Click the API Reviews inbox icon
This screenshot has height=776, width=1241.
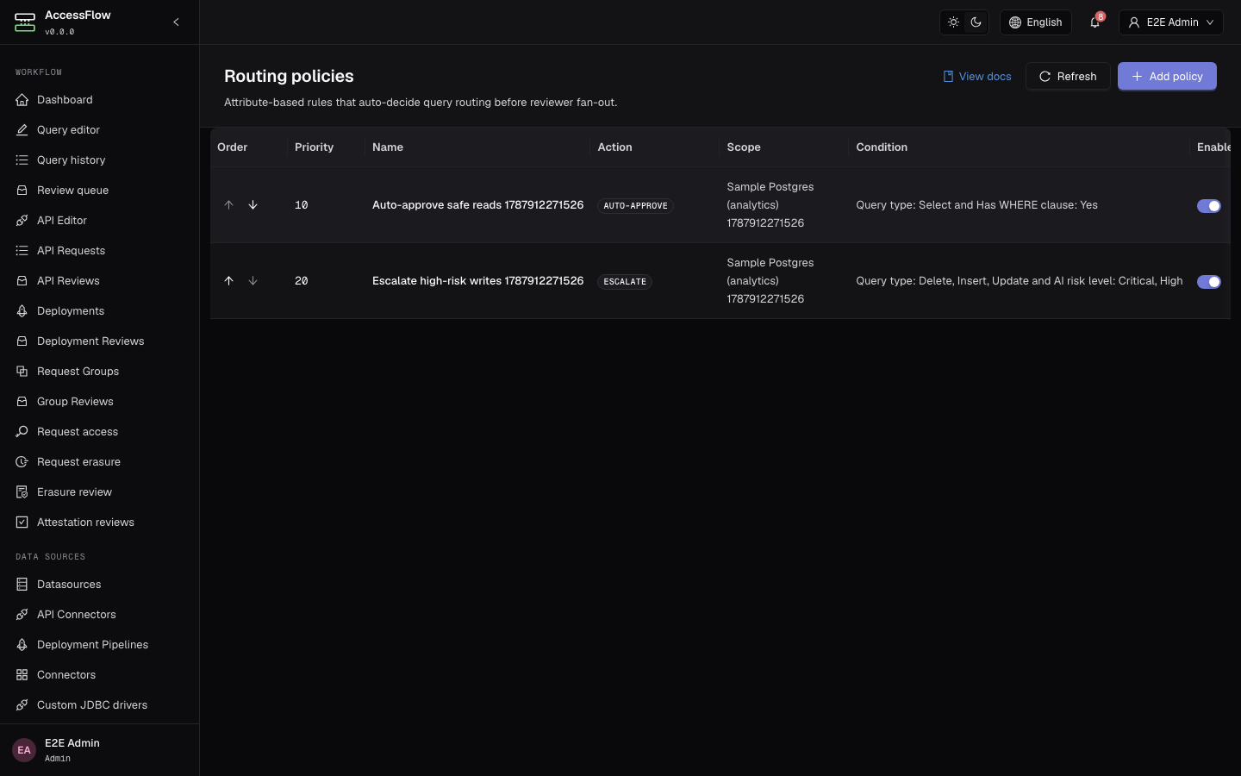coord(22,281)
